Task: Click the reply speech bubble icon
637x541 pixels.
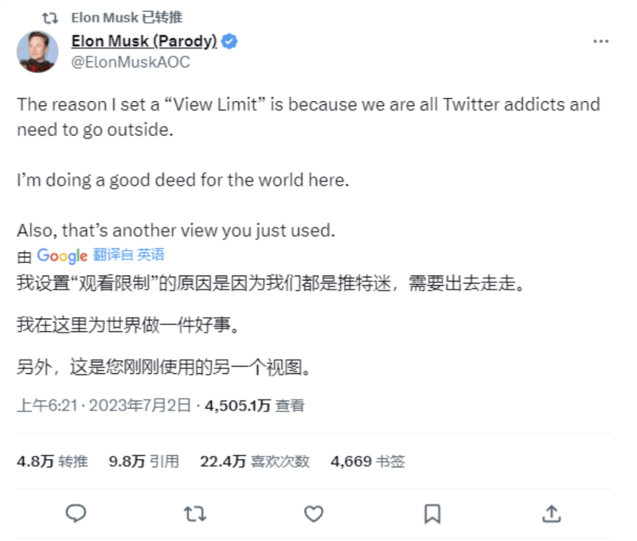Action: pos(76,513)
